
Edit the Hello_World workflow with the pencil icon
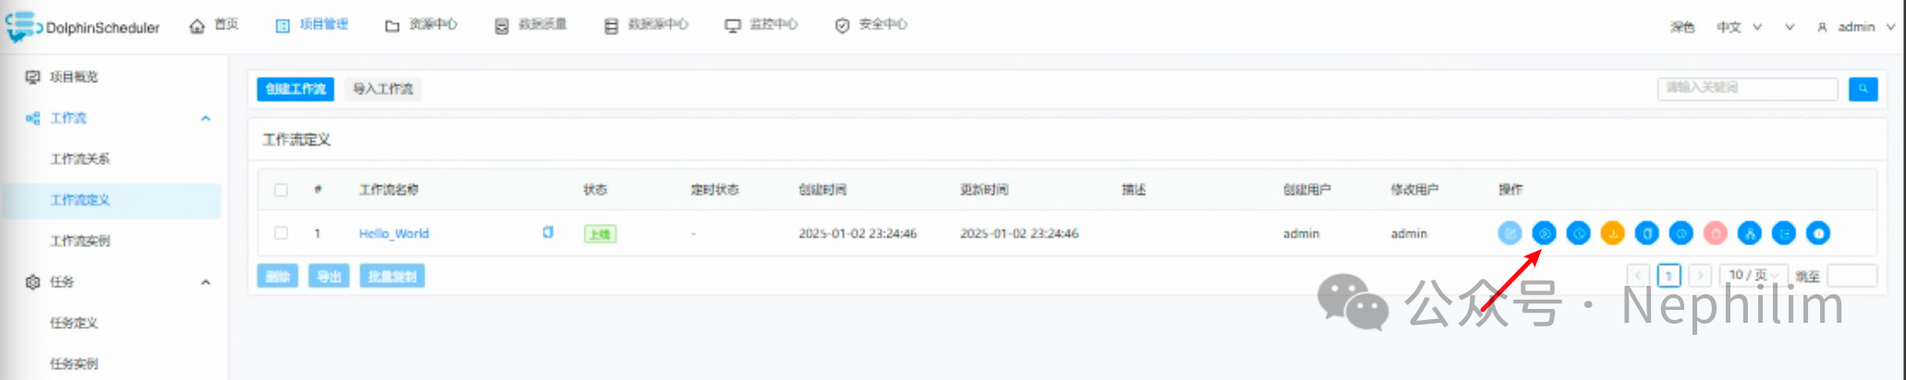(x=1509, y=233)
